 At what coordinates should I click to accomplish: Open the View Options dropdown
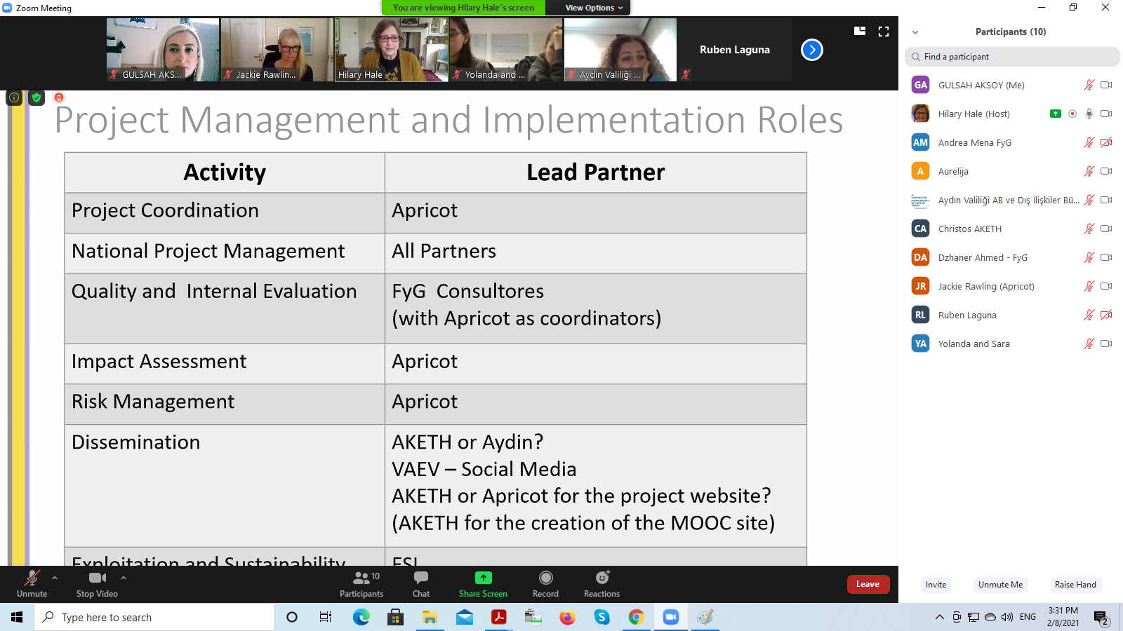point(594,8)
